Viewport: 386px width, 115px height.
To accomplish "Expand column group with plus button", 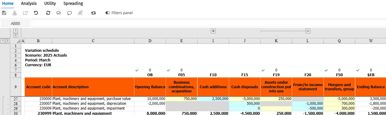I will pyautogui.click(x=213, y=31).
